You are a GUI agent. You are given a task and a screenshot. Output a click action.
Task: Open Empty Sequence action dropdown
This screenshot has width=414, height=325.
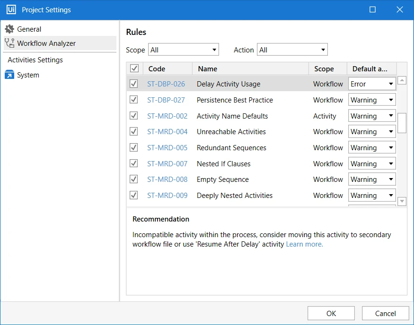tap(372, 179)
